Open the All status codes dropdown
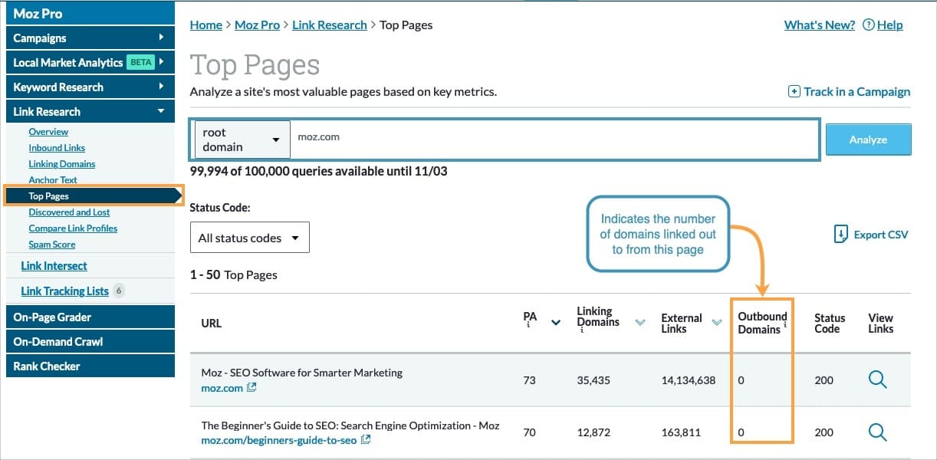Viewport: 937px width, 460px height. click(x=249, y=237)
